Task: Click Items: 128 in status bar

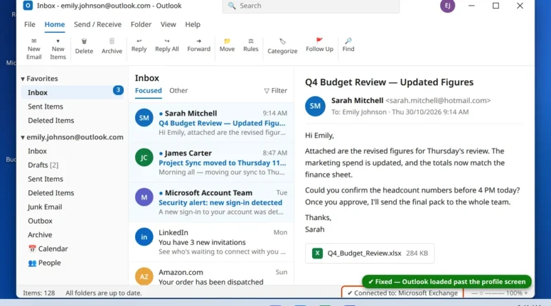Action: [39, 293]
